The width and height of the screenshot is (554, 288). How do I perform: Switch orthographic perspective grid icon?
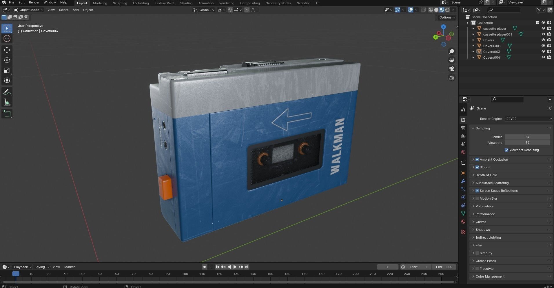pyautogui.click(x=451, y=77)
